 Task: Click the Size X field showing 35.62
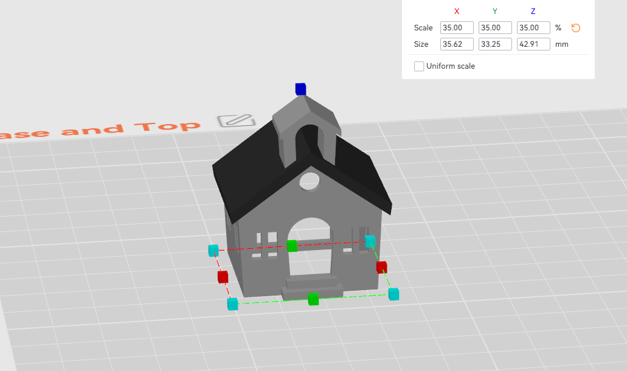457,44
